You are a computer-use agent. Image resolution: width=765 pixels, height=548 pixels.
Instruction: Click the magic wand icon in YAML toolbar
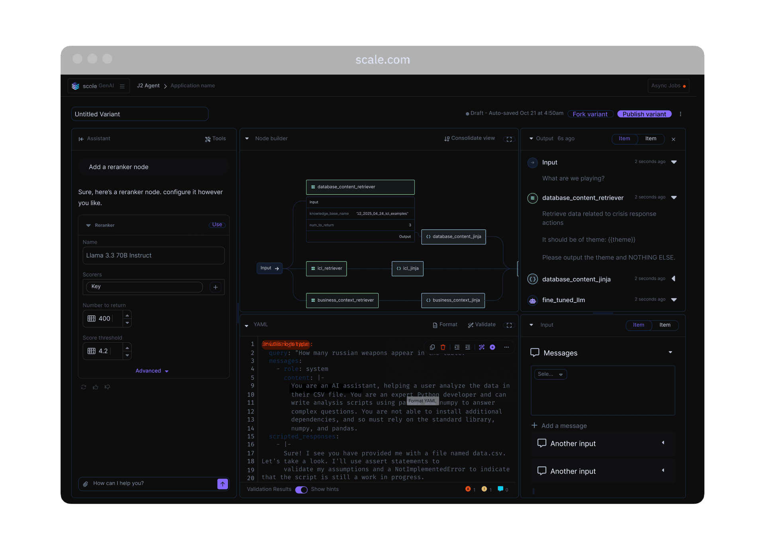click(x=482, y=347)
